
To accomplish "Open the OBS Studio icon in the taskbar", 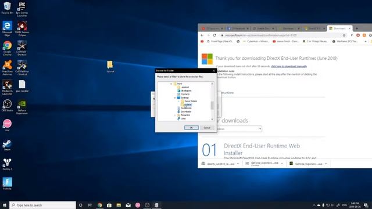I will tap(147, 205).
